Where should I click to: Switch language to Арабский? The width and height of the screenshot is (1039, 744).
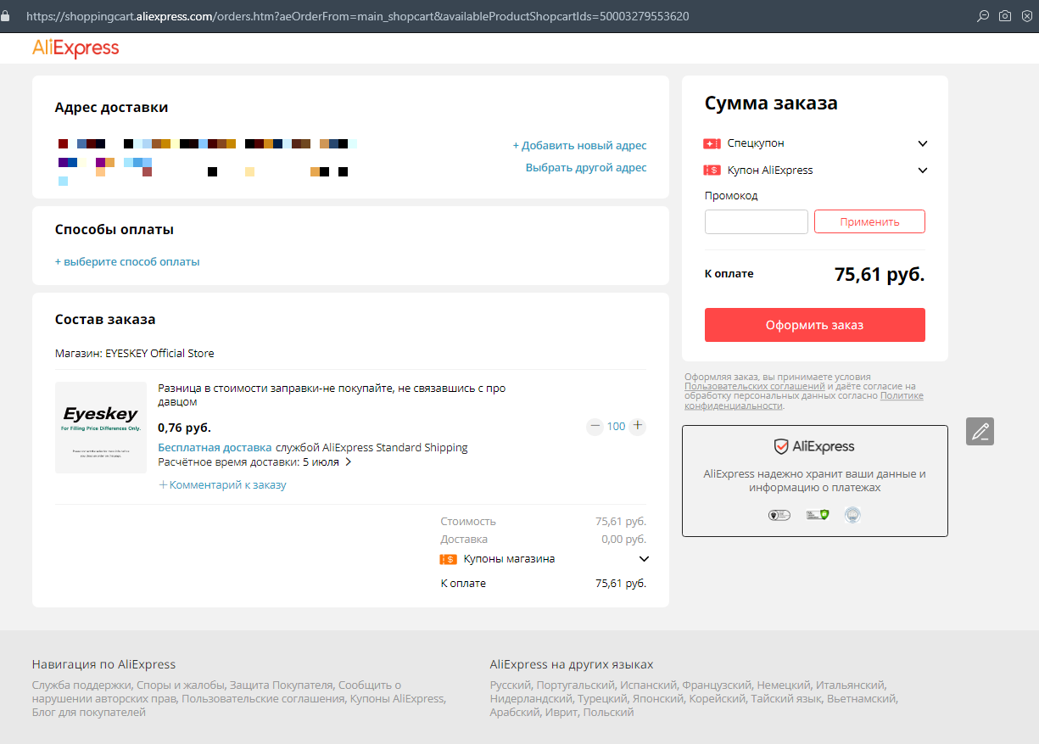pos(514,713)
